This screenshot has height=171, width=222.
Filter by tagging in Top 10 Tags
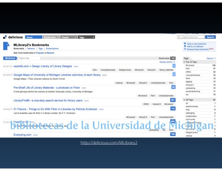pos(189,82)
